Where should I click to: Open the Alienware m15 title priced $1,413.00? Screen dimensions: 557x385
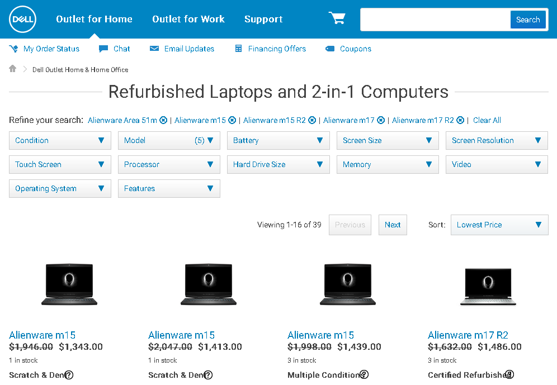point(182,335)
